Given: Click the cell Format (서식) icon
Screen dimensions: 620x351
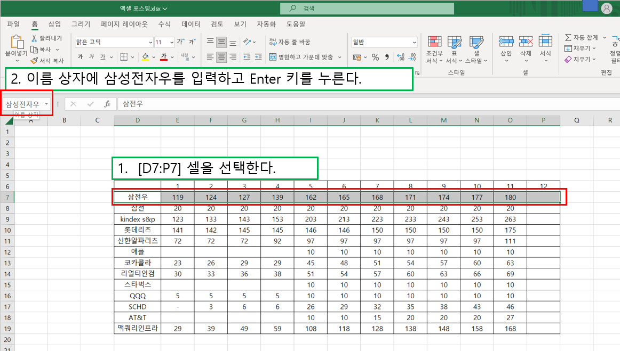Looking at the screenshot, I should click(545, 41).
